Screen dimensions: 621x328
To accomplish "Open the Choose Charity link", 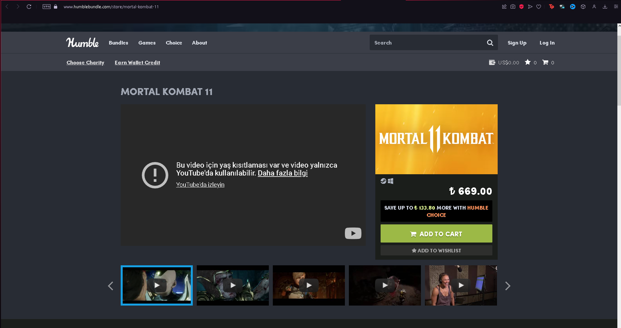I will (x=85, y=63).
